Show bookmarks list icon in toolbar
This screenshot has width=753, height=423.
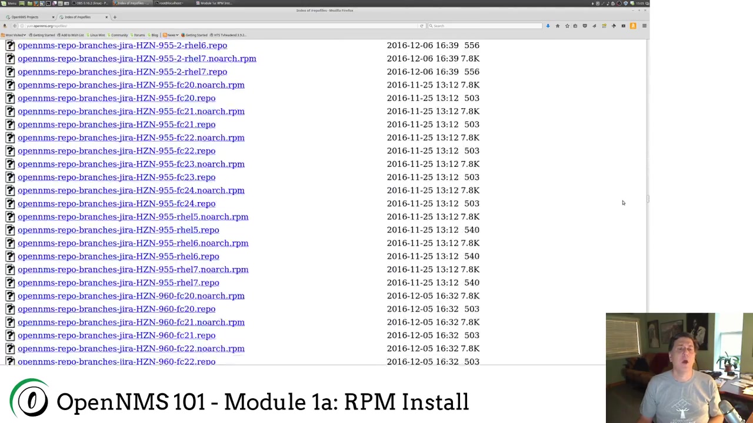coord(575,26)
